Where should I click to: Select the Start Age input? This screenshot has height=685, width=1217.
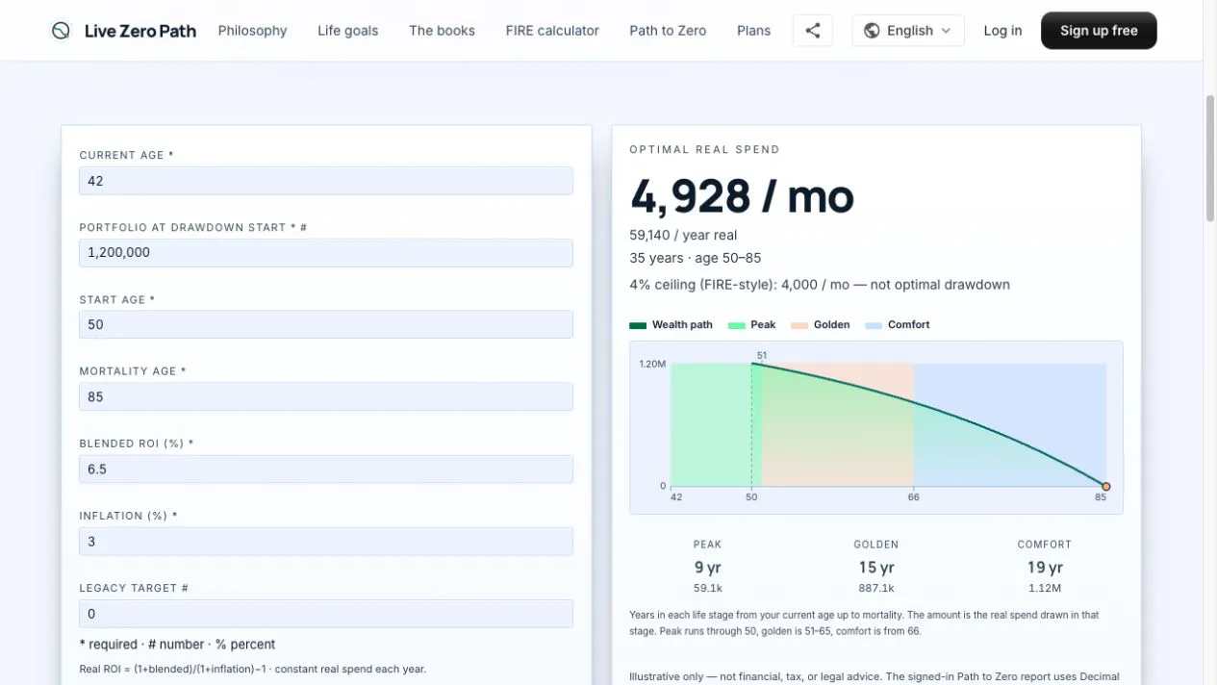click(326, 325)
